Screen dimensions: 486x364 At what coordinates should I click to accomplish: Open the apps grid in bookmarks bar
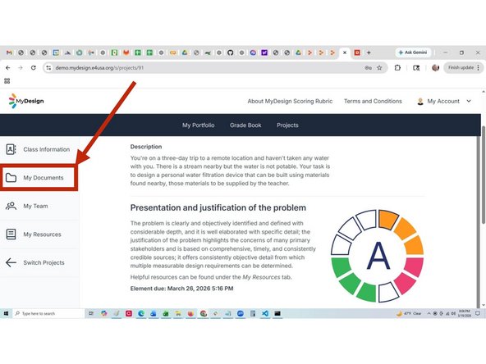click(7, 81)
